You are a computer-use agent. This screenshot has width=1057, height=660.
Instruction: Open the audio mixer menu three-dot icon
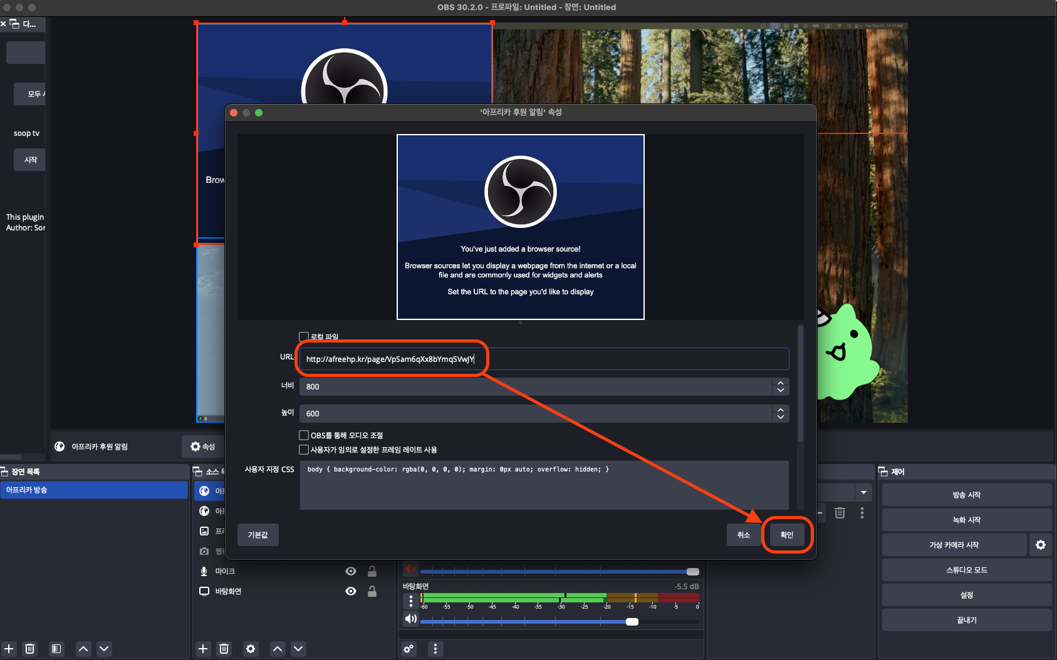[435, 649]
